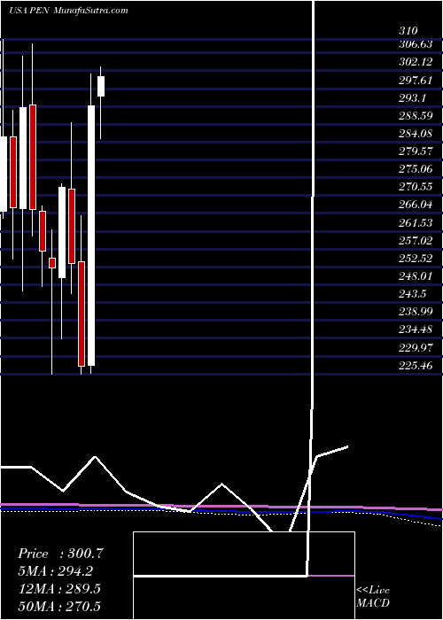This screenshot has width=443, height=620.
Task: Click the 252.52 price axis label
Action: 415,259
